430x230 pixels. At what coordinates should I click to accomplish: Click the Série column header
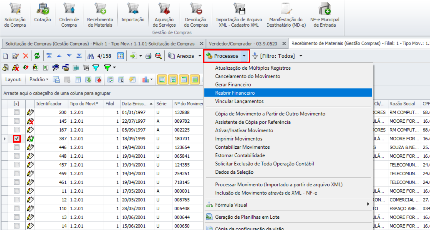tap(163, 104)
